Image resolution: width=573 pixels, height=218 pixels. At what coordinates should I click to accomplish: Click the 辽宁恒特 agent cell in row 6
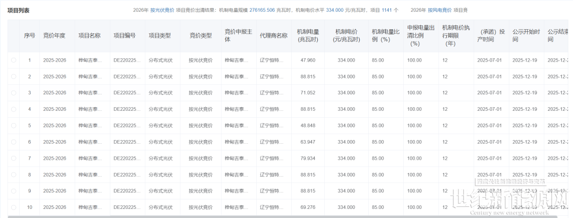[x=272, y=142]
